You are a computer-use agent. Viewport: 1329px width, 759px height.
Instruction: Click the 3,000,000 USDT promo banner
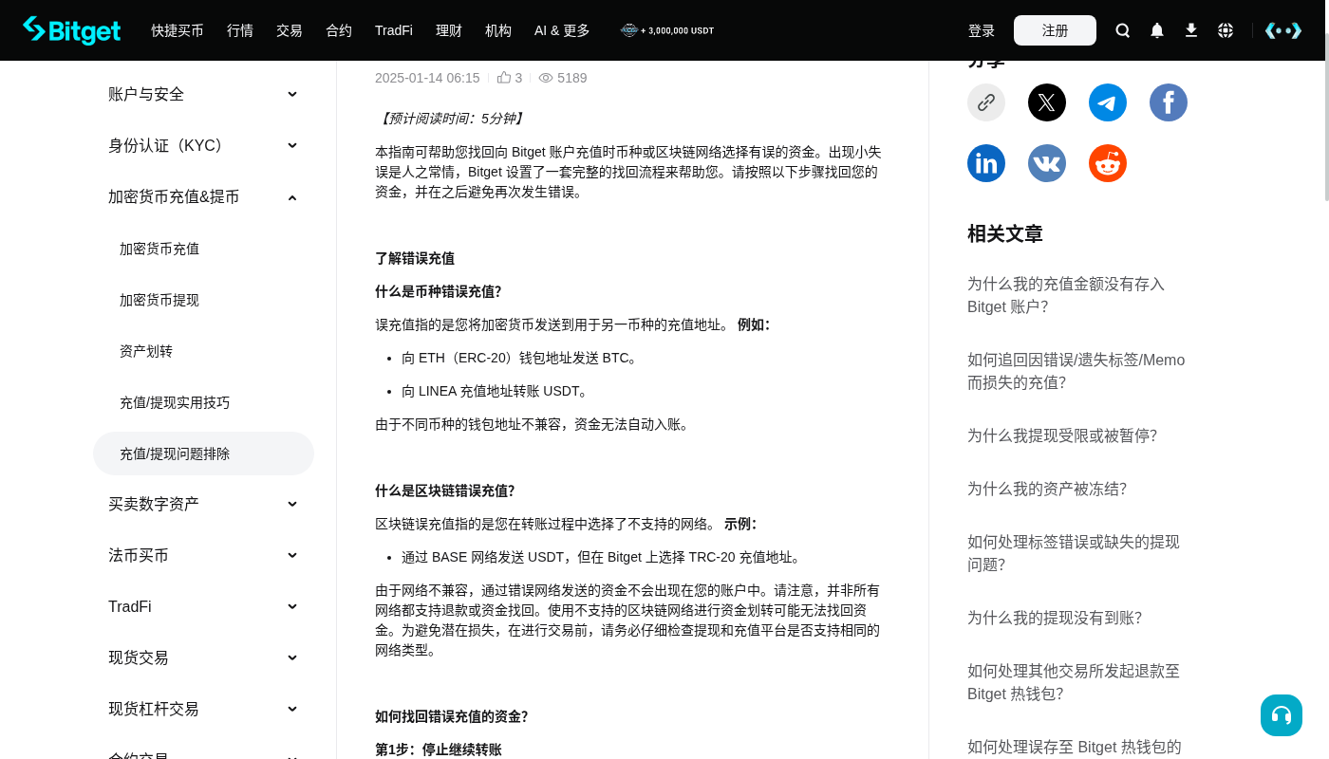pyautogui.click(x=667, y=30)
